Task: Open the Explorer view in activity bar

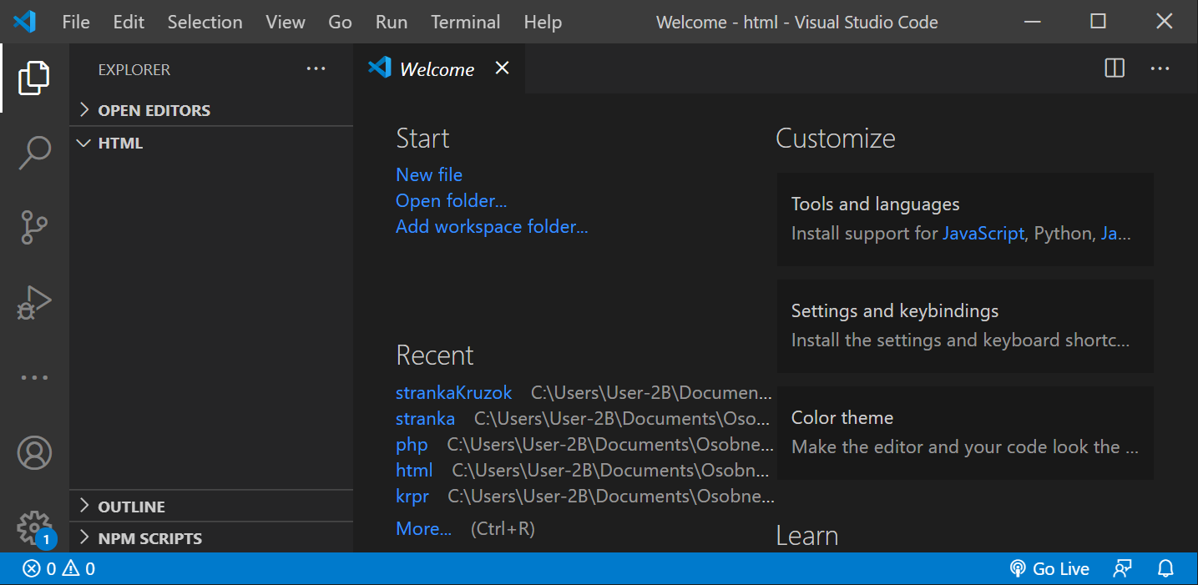Action: click(34, 78)
